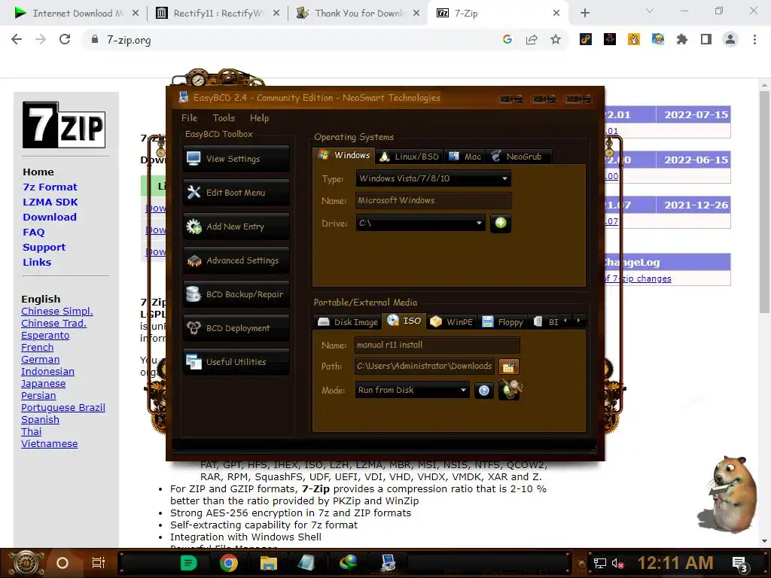
Task: Share this page via address bar icon
Action: [532, 39]
